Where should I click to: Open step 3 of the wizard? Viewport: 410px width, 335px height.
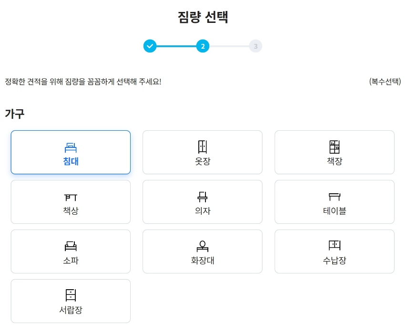(256, 46)
